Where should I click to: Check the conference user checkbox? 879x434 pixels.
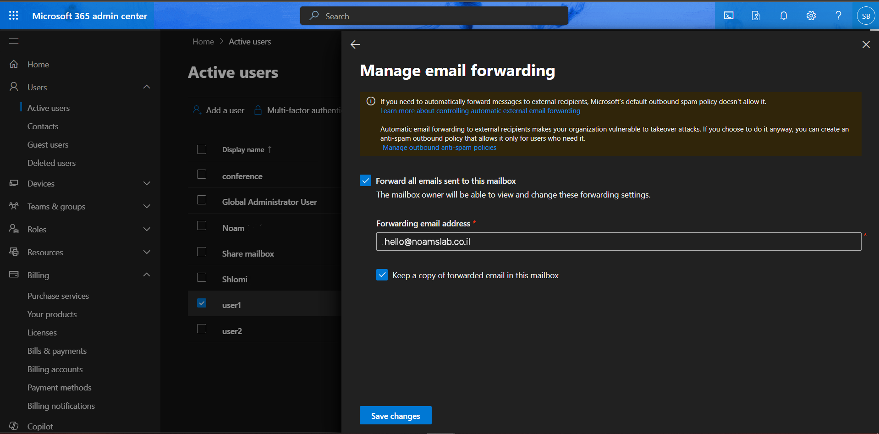point(202,174)
